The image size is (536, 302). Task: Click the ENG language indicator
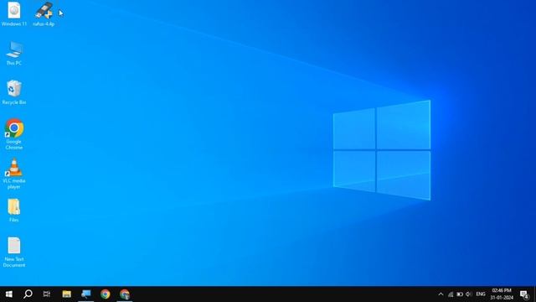point(481,294)
